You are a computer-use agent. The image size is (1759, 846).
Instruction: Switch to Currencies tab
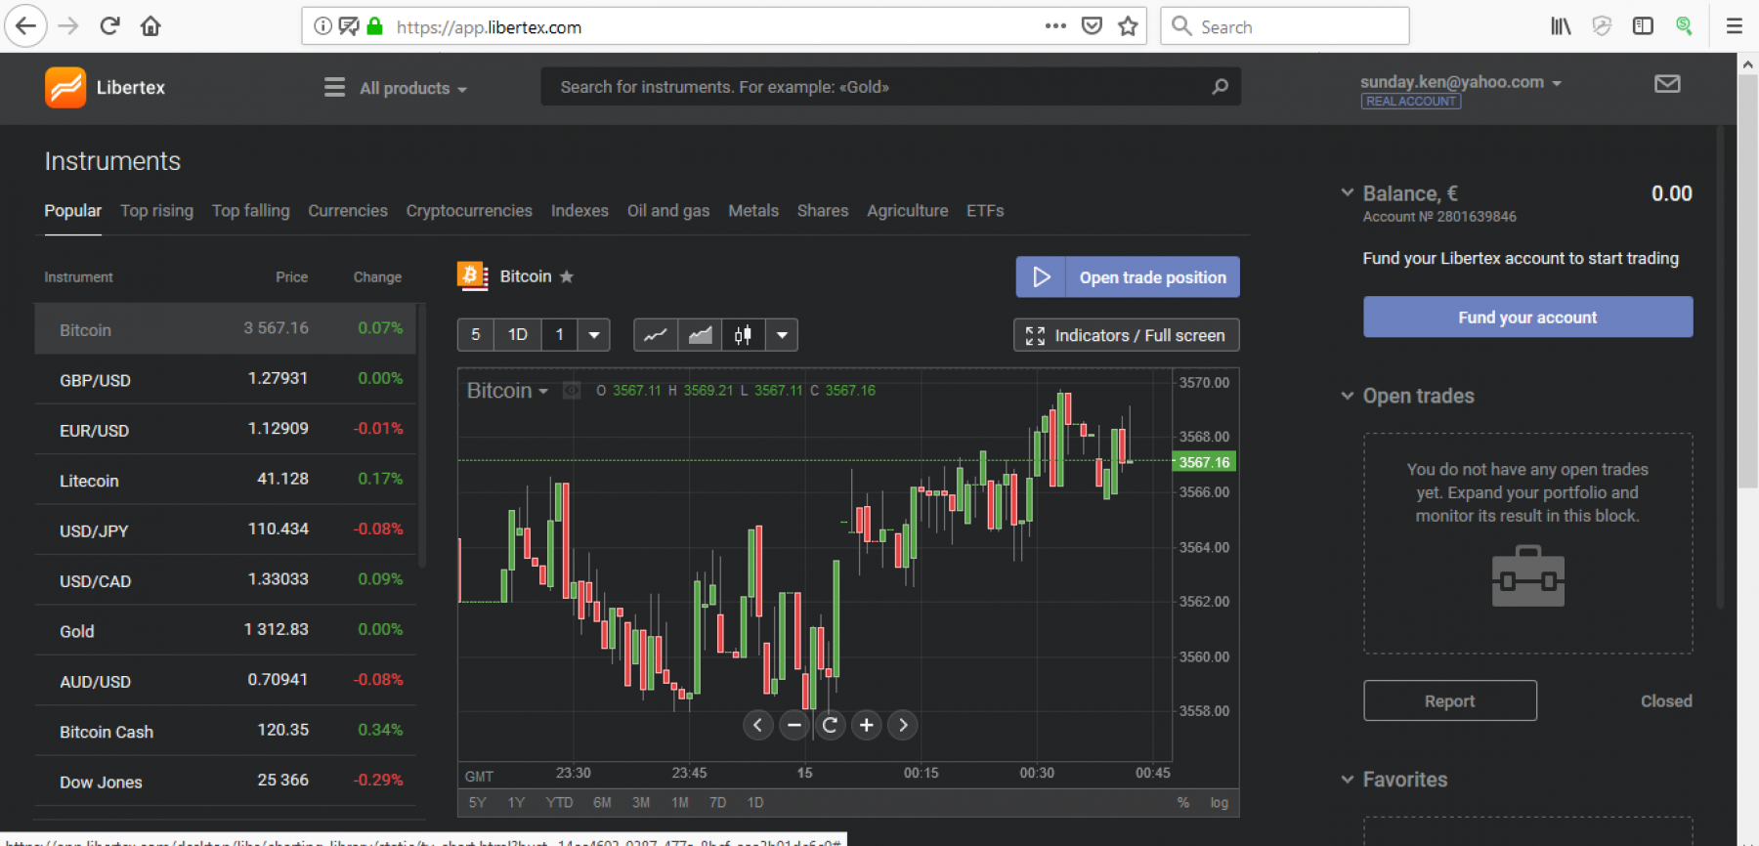pos(348,211)
